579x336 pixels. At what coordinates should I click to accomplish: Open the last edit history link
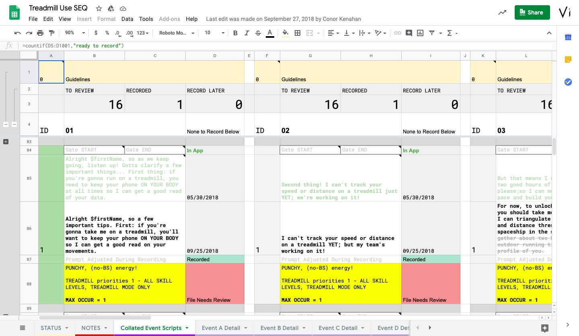pos(283,19)
